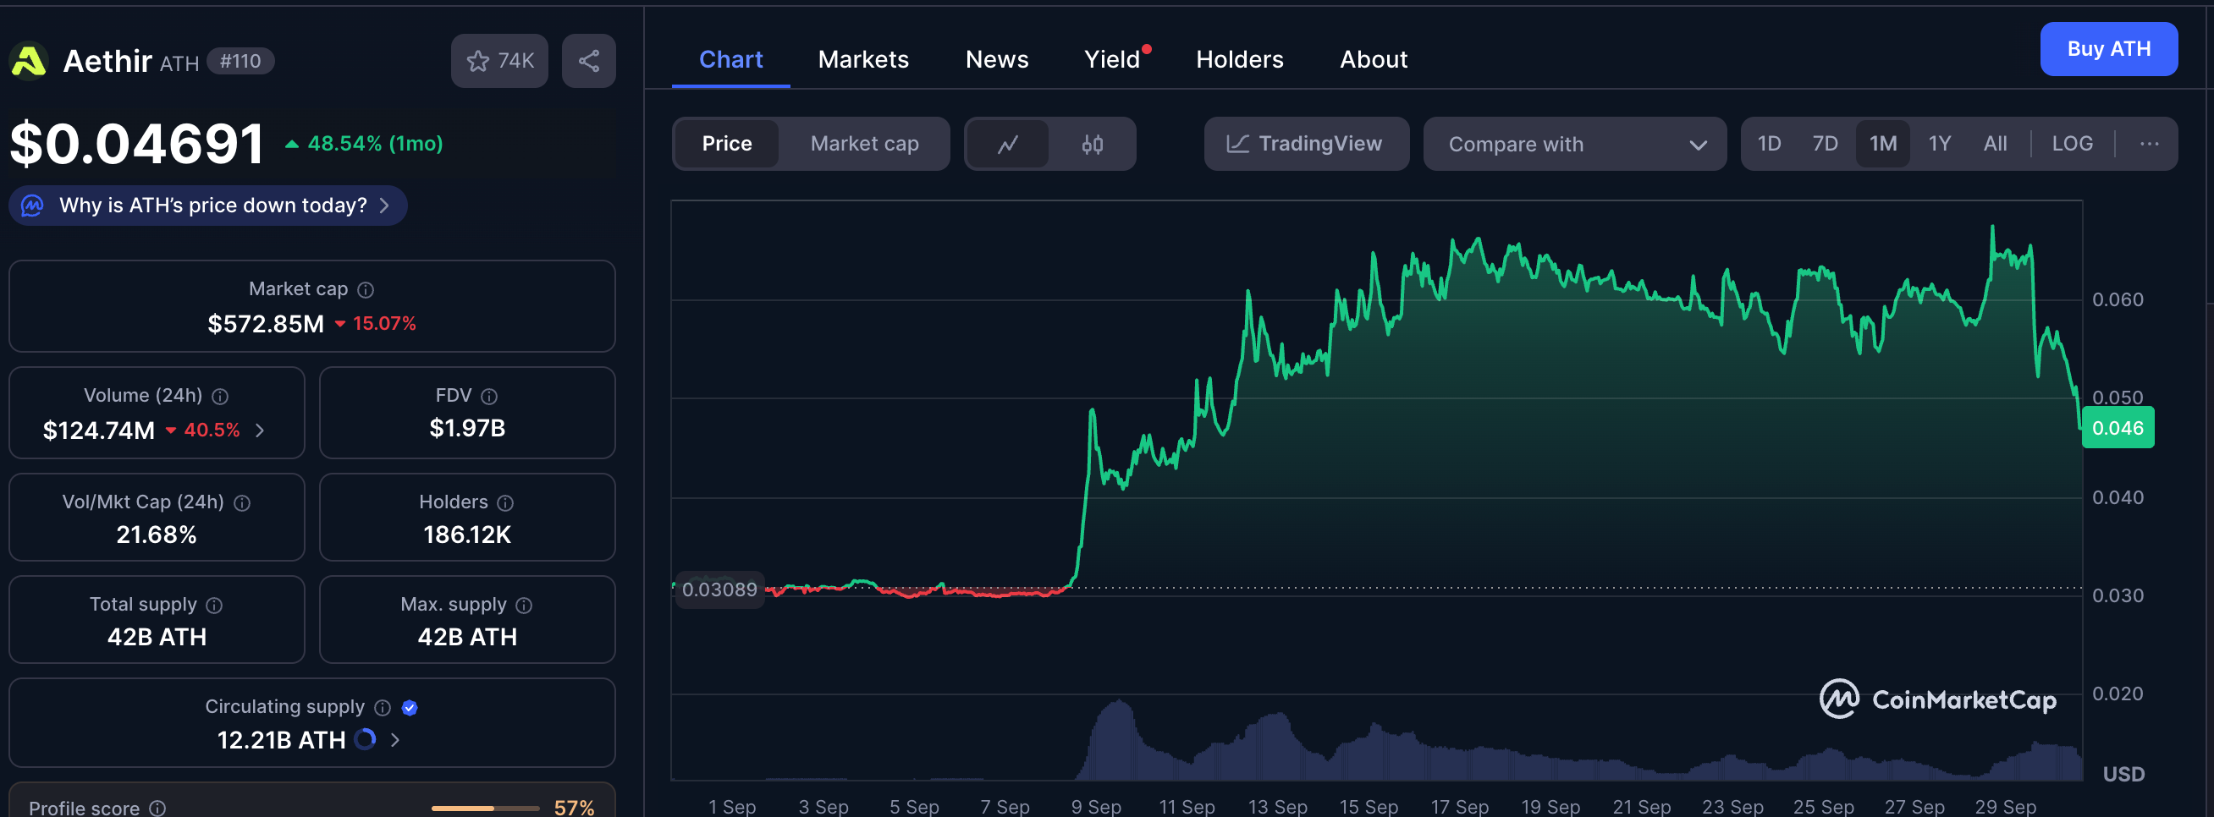
Task: Click the Buy ATH button
Action: click(x=2108, y=49)
